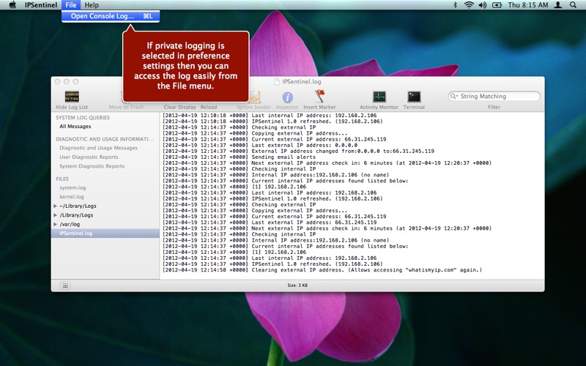This screenshot has height=366, width=586.
Task: Select System Diagnostic Reports
Action: (92, 166)
